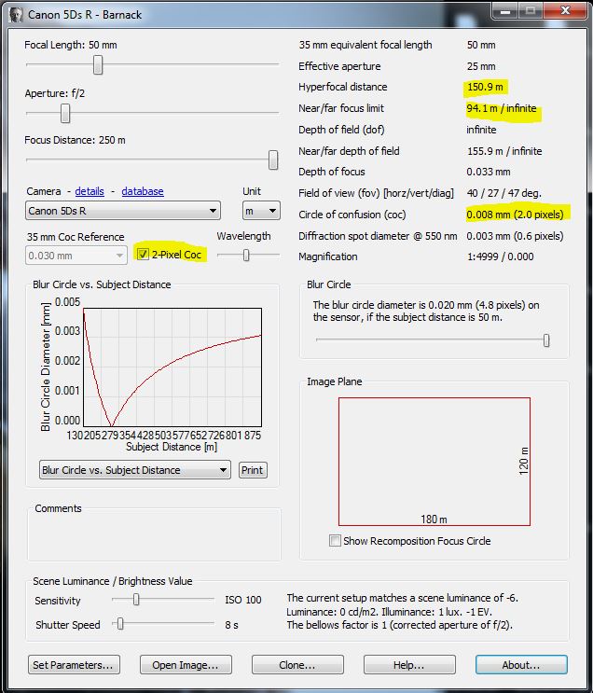Click the Clone button
Viewport: 593px width, 693px height.
[x=297, y=665]
